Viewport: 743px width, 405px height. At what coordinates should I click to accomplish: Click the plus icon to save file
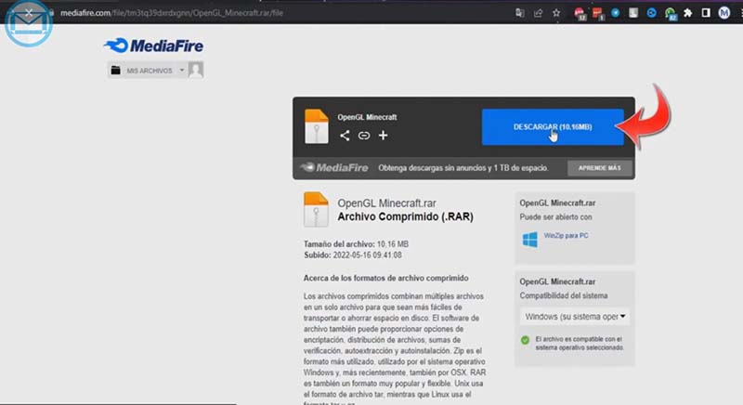(383, 136)
